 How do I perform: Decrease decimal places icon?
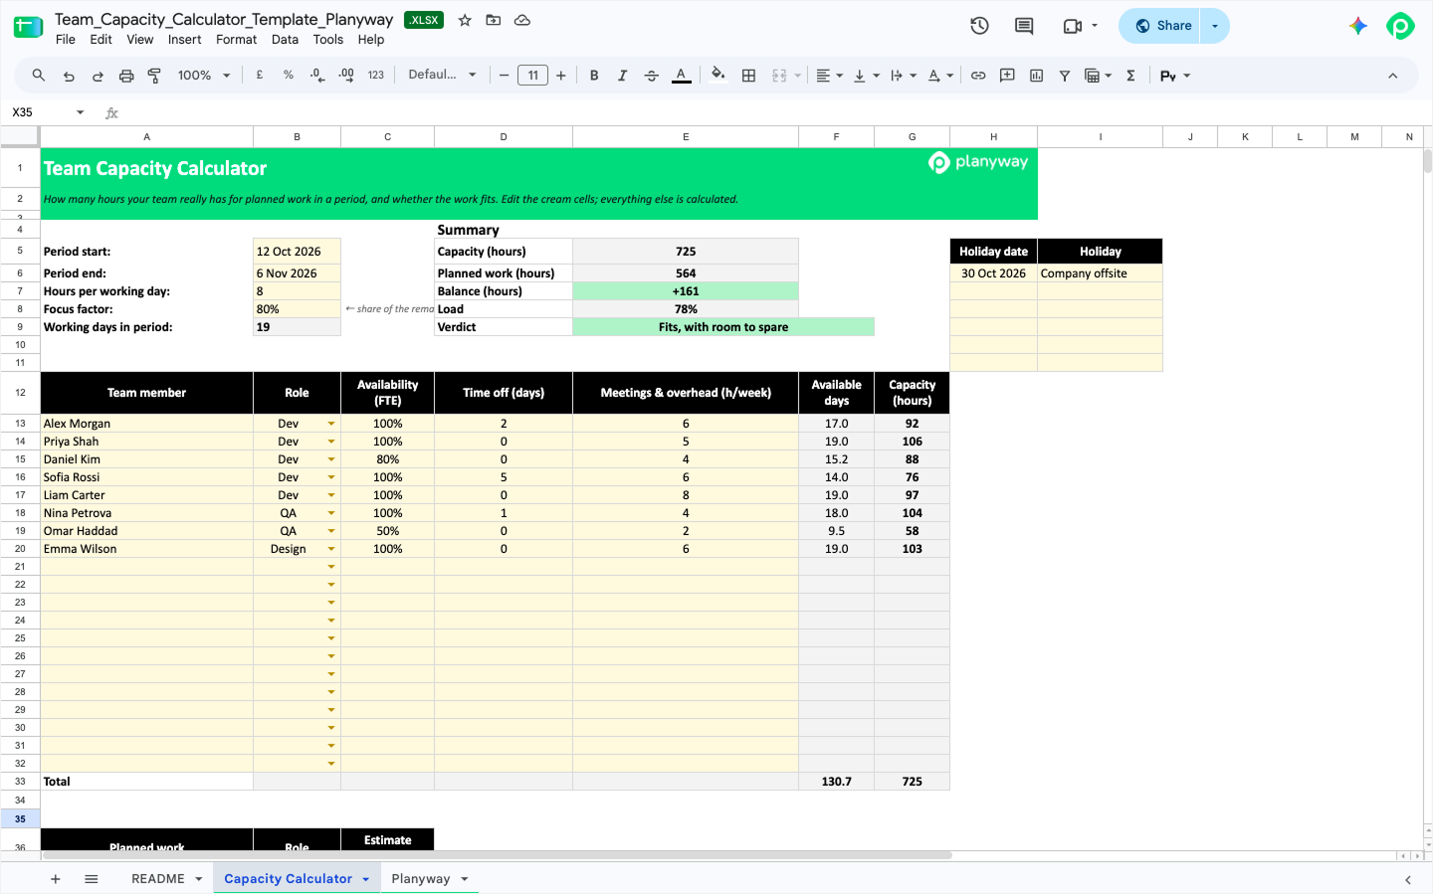point(317,76)
